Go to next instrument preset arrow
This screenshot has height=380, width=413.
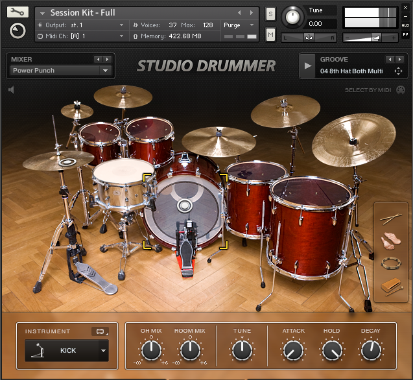pos(252,12)
